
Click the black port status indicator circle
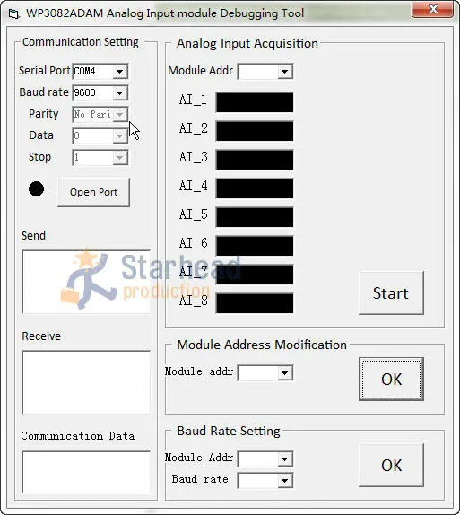[x=36, y=189]
